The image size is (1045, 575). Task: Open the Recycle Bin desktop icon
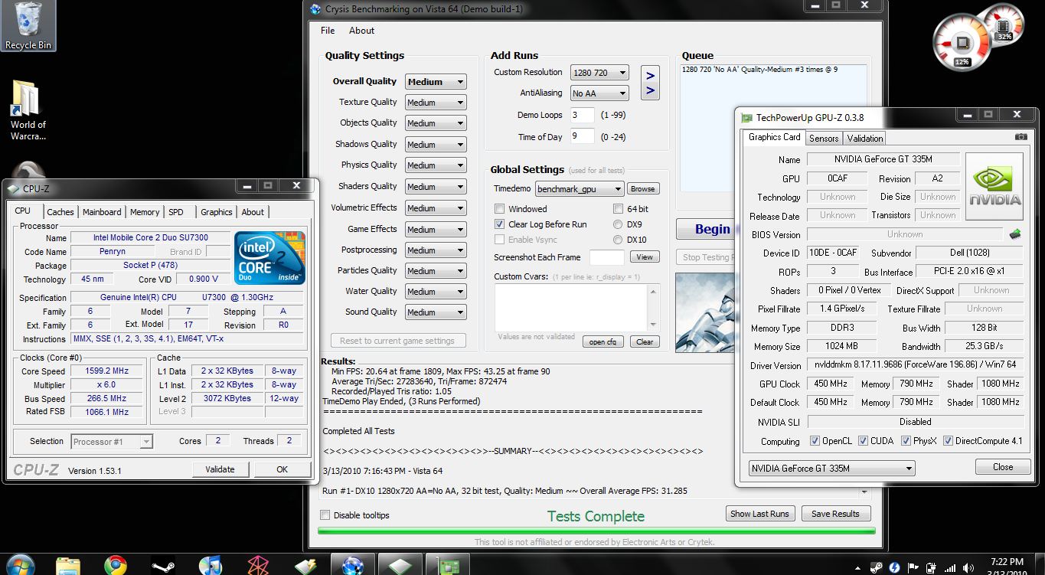pyautogui.click(x=28, y=25)
